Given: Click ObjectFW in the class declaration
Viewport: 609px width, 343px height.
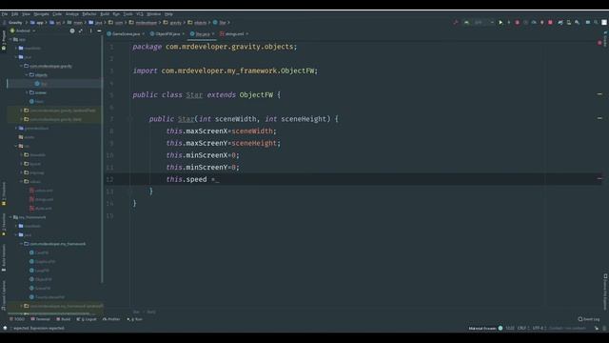Looking at the screenshot, I should [256, 95].
